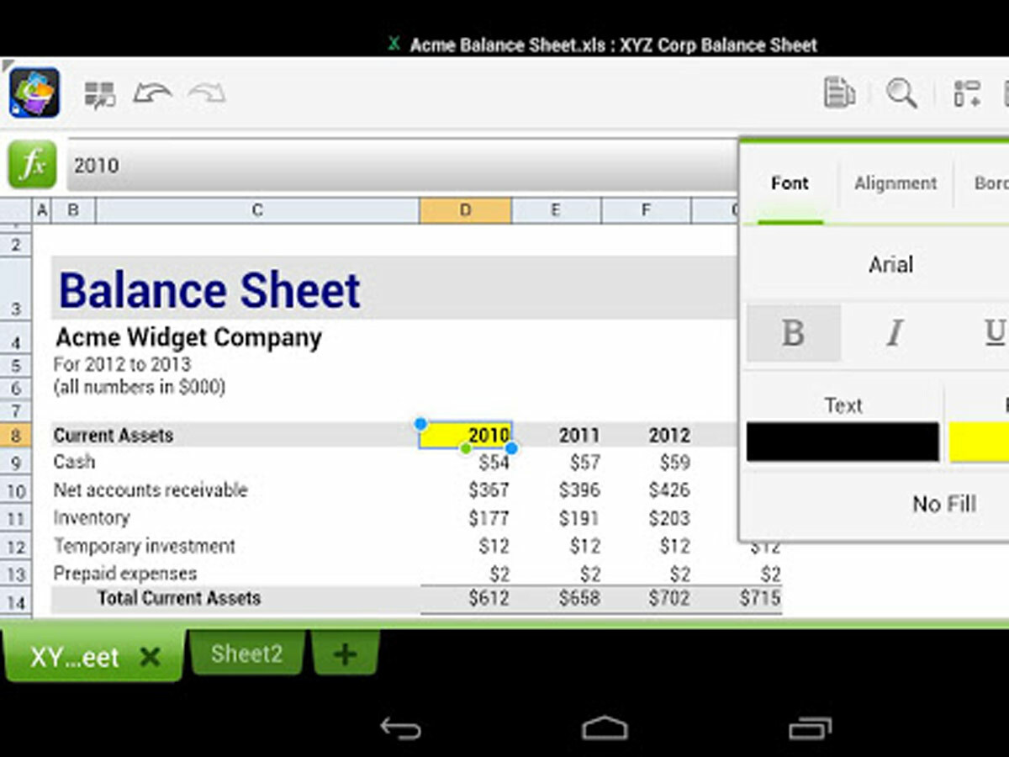Select the $367 receivable cell

tap(489, 490)
